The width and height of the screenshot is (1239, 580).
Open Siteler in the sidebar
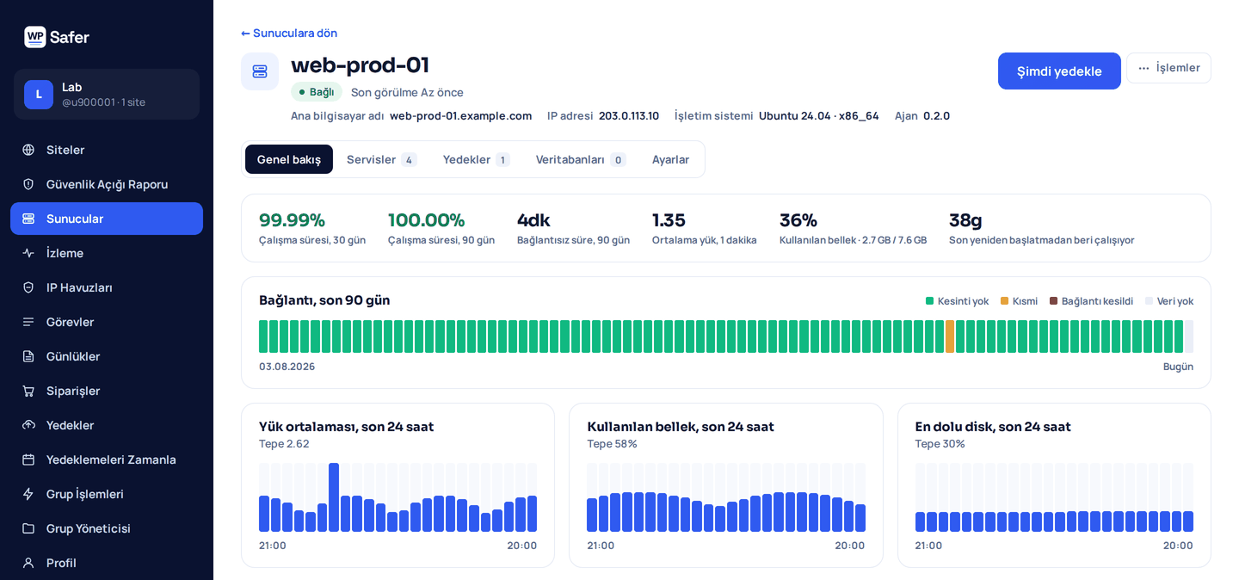(x=107, y=150)
